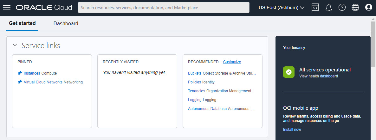Screen dimensions: 376x140
Task: Open View health dashboard link
Action: click(318, 76)
